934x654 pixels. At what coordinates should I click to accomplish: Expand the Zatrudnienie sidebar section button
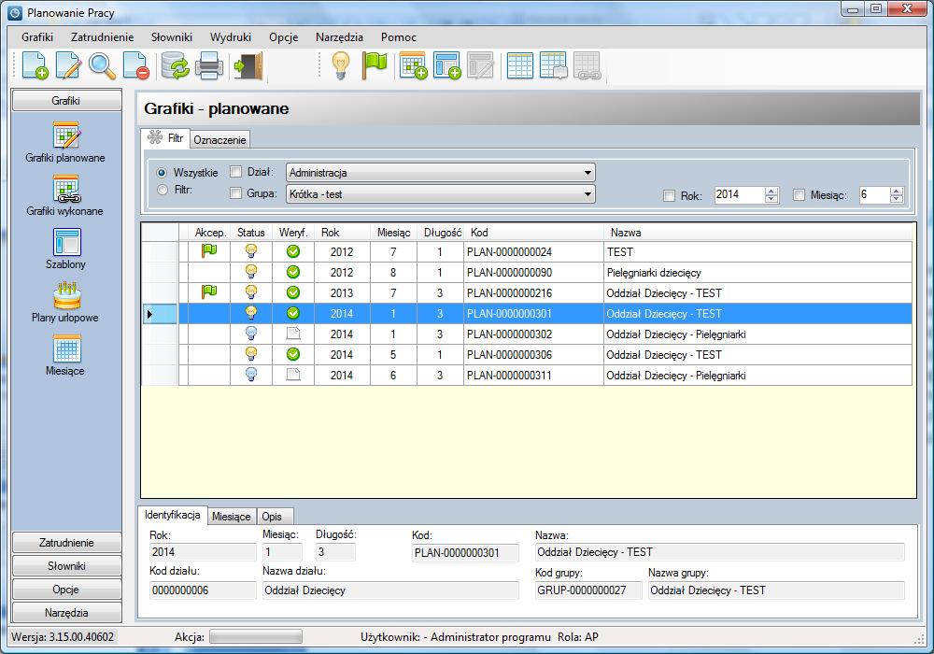pos(66,543)
